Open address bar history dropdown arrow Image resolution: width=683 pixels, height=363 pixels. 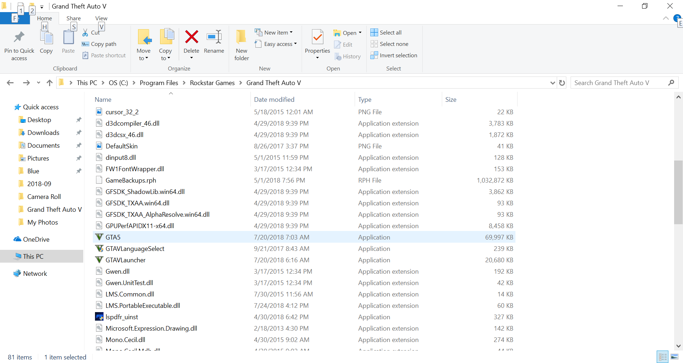552,83
